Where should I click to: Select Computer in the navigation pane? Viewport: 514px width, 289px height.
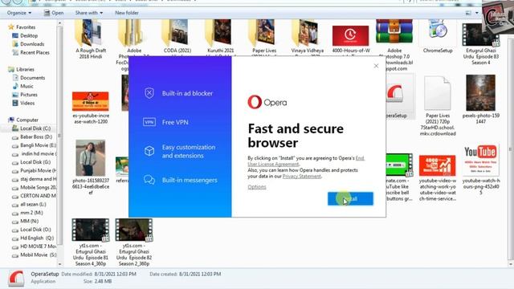(x=23, y=120)
